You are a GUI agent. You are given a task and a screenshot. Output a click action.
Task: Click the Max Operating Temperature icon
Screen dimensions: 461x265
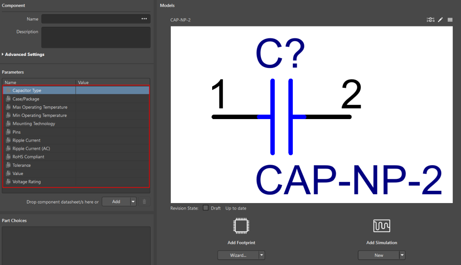8,107
